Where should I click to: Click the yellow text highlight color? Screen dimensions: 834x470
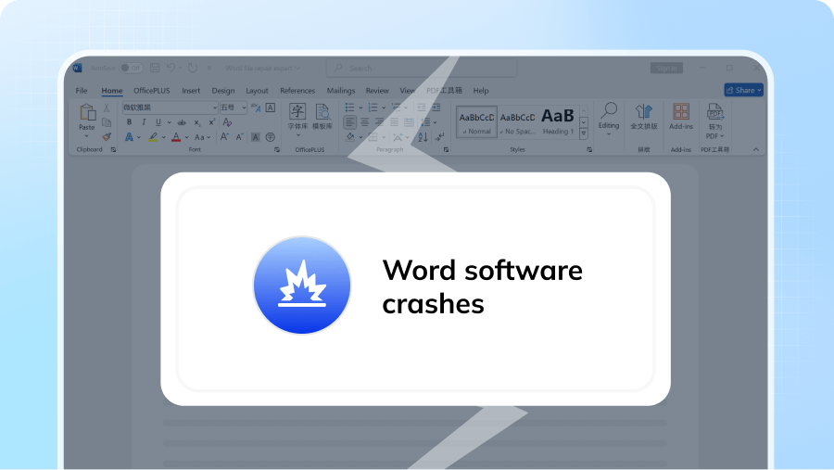click(153, 137)
